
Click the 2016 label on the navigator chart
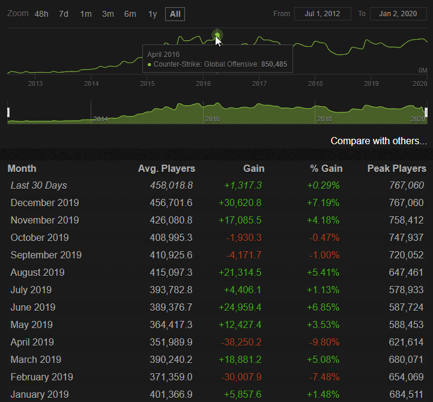coord(213,119)
